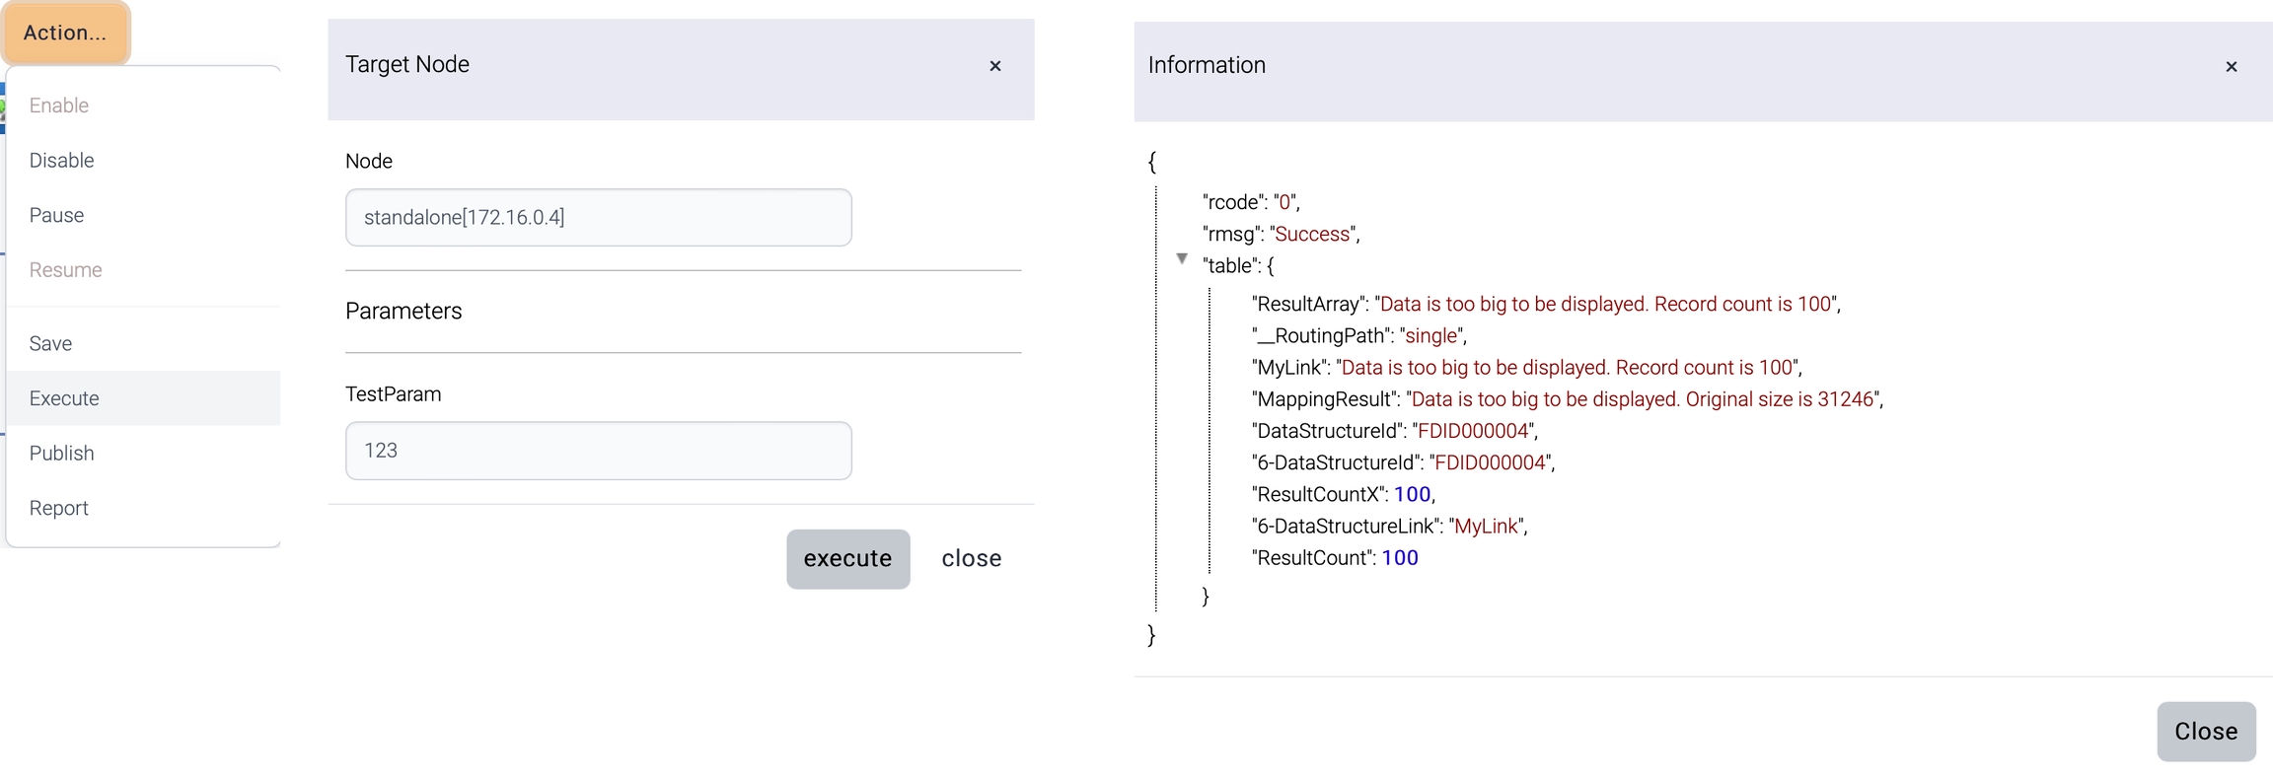Open the Action... dropdown button
Screen dimensions: 2273x779
[x=65, y=33]
